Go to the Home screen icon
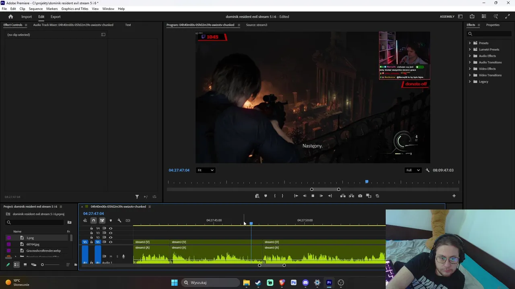 click(11, 16)
